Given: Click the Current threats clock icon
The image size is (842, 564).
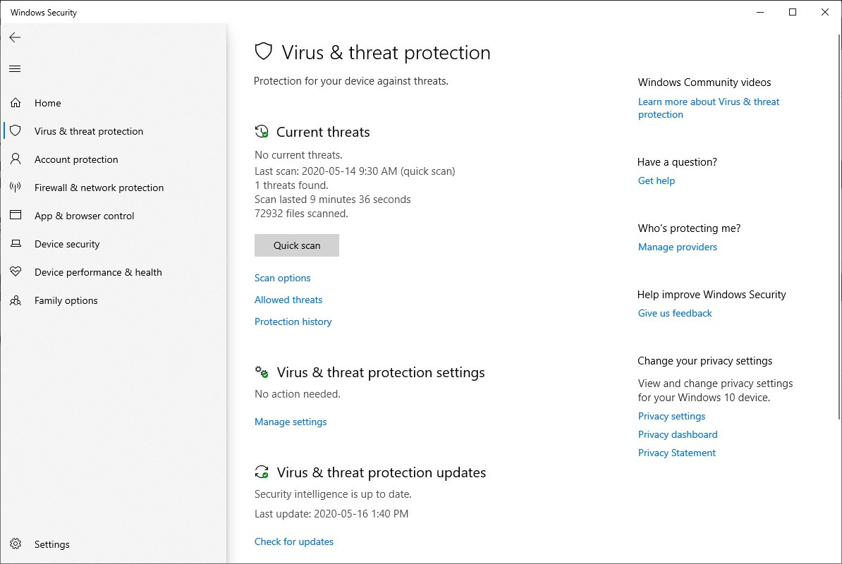Looking at the screenshot, I should pos(262,131).
